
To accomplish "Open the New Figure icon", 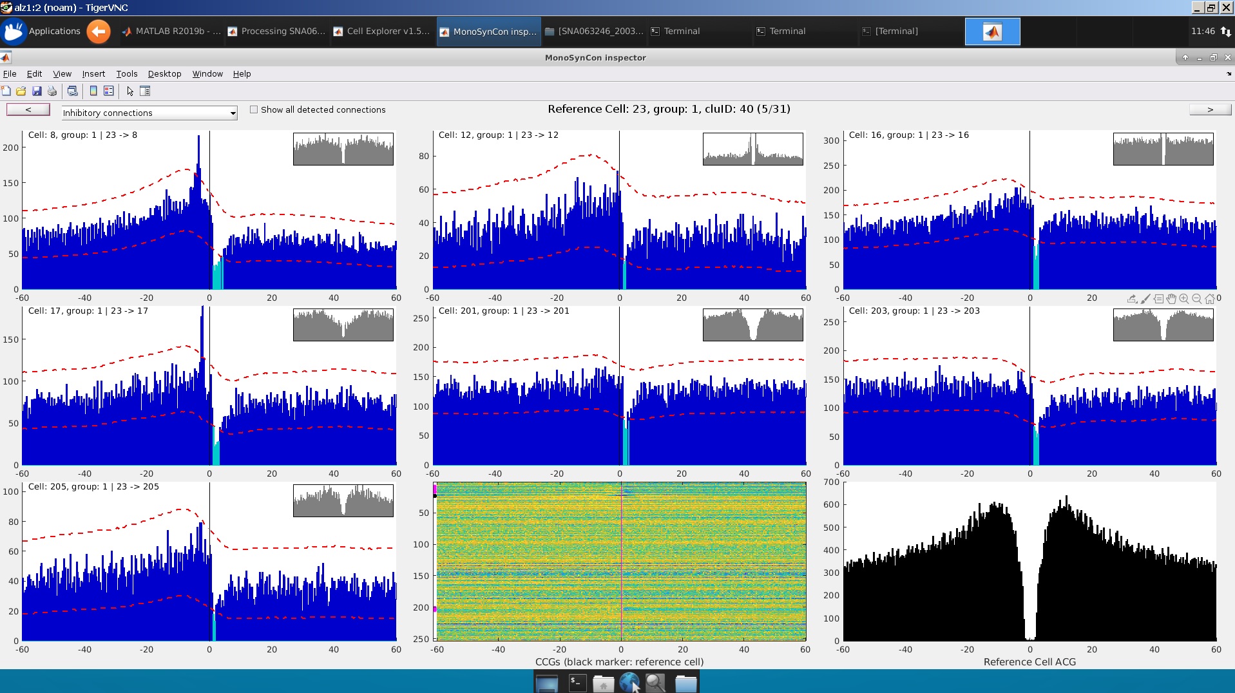I will (6, 91).
